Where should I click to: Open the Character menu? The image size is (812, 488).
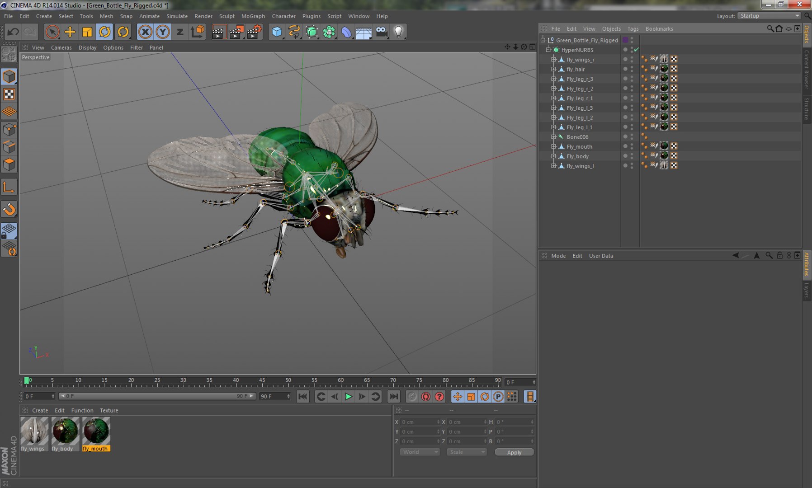(283, 16)
